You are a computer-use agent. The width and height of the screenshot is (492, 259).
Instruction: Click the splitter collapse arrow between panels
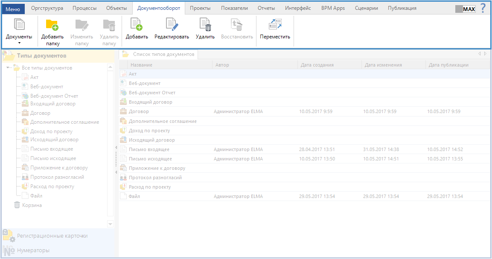[116, 148]
